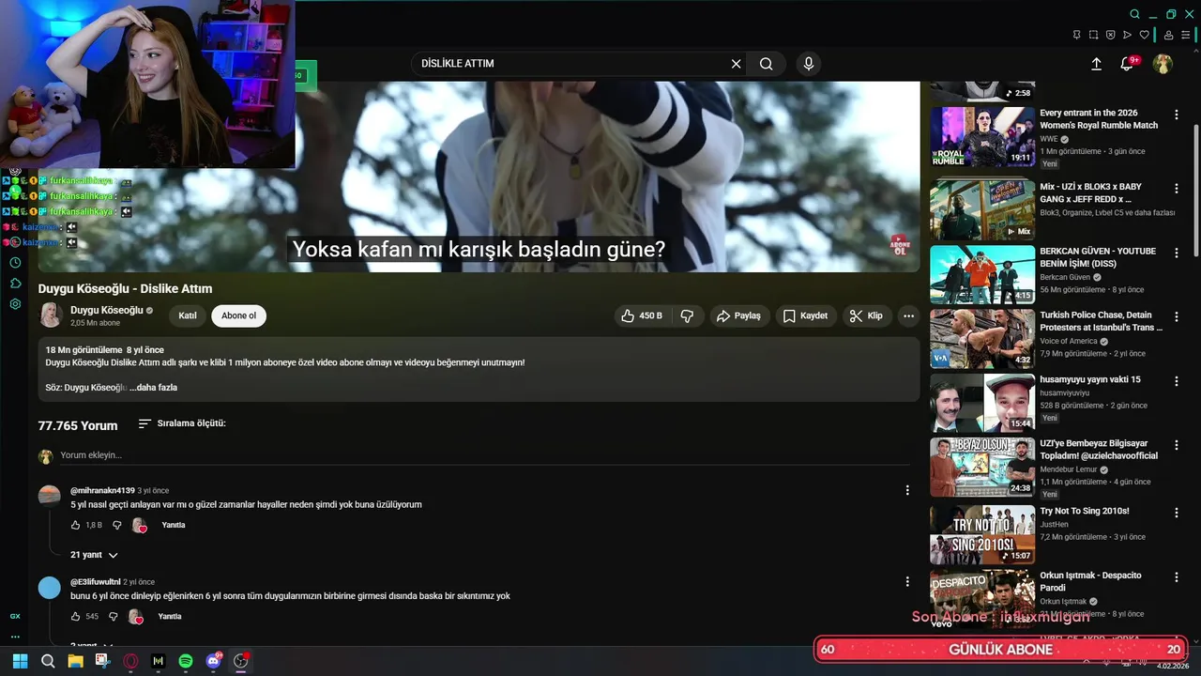Open File Explorer from taskbar
Screen dimensions: 1201x676
(x=75, y=661)
